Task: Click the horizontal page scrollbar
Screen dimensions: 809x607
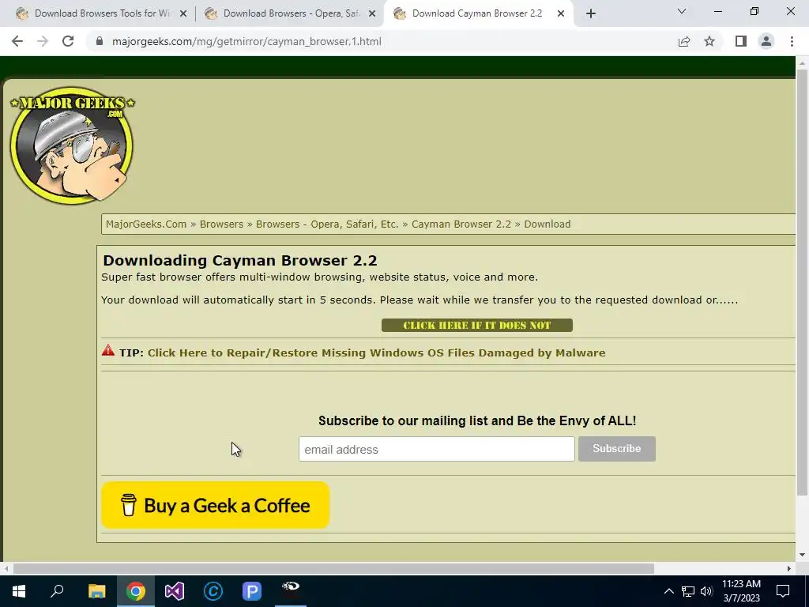Action: coord(333,568)
